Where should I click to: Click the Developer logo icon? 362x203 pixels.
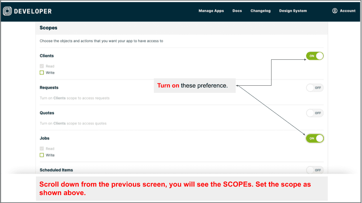(x=8, y=11)
